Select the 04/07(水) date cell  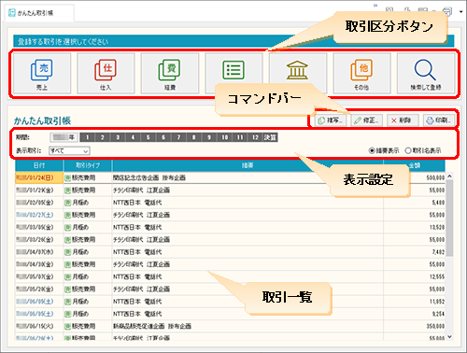tap(39, 252)
